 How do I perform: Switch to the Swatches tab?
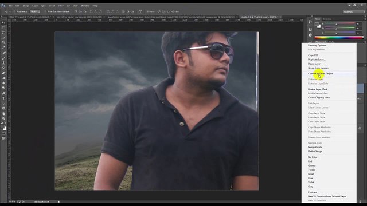point(327,19)
